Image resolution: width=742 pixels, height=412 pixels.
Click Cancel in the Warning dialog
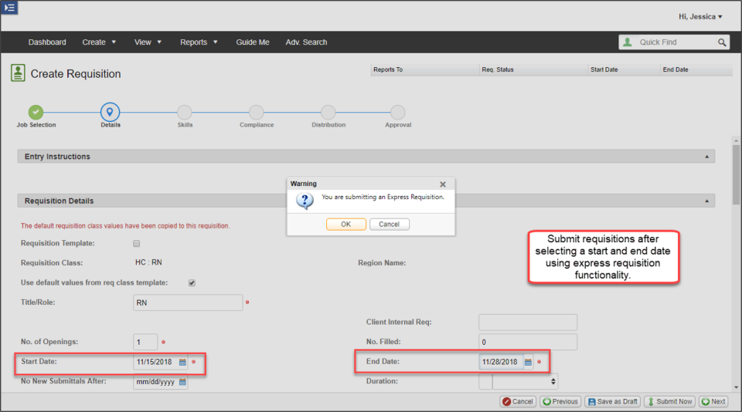389,225
